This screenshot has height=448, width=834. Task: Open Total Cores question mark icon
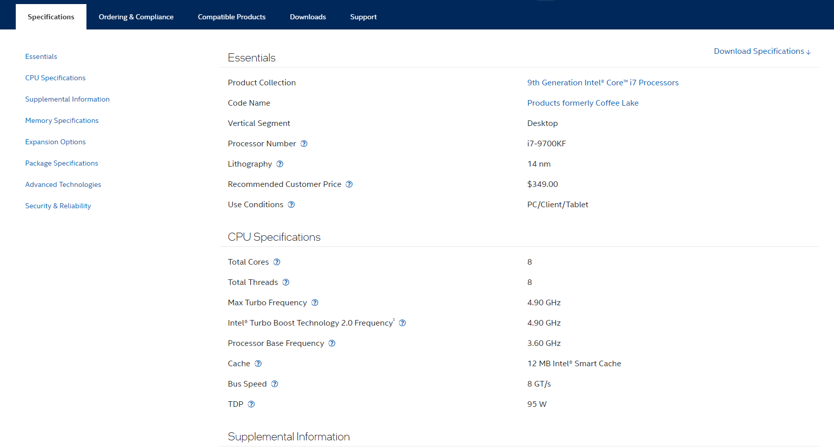click(x=277, y=262)
